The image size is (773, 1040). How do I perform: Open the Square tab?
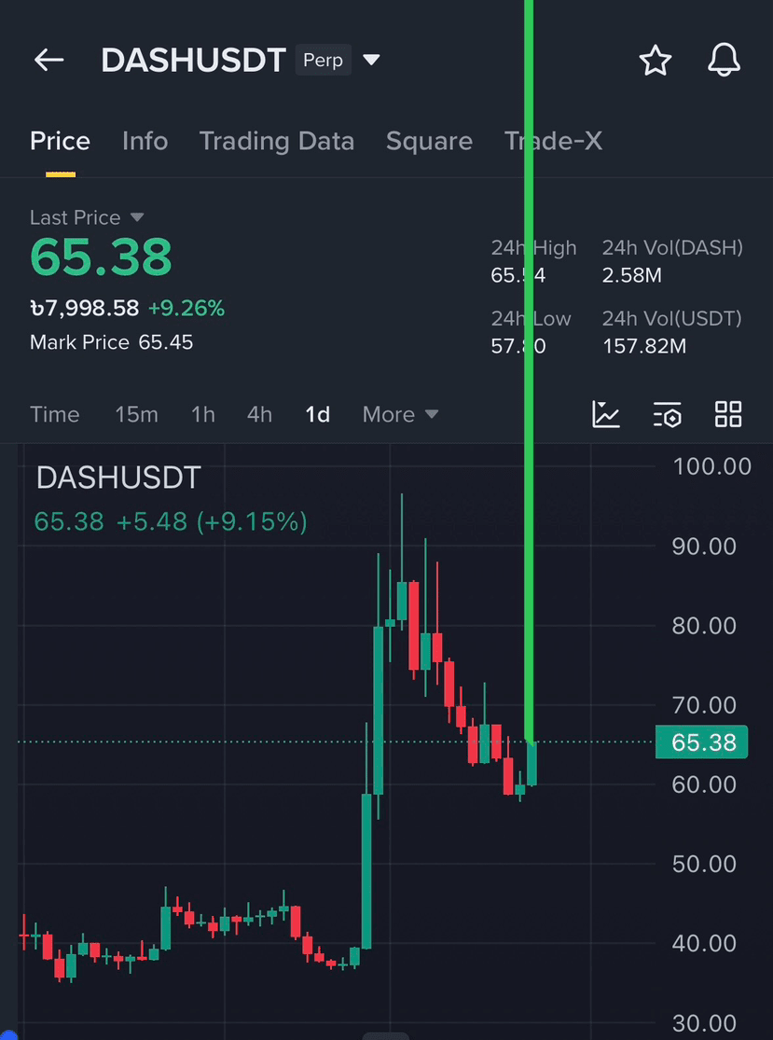[x=429, y=141]
